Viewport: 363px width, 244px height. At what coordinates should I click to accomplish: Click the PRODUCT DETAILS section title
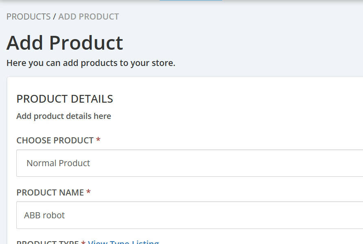tap(65, 99)
